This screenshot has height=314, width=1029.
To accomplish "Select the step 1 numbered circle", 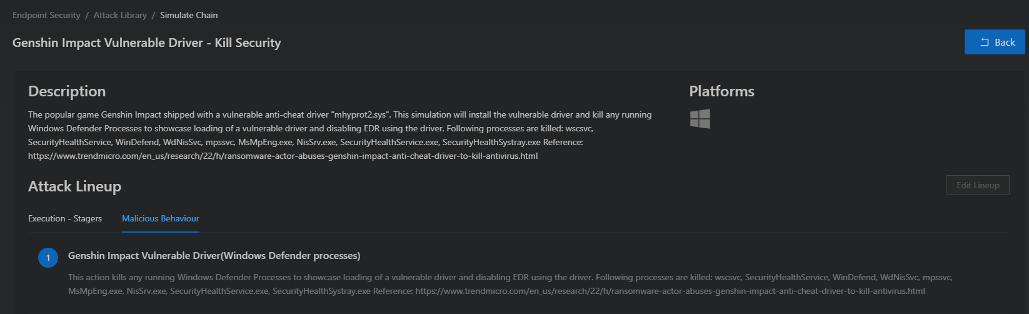I will [48, 258].
